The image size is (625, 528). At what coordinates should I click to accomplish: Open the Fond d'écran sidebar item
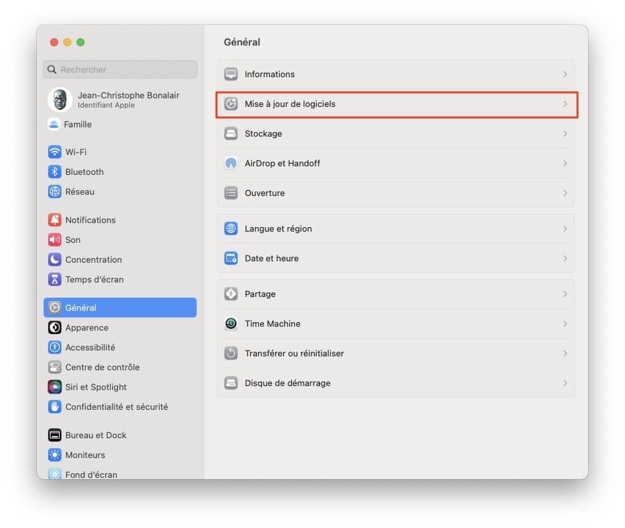pos(120,474)
